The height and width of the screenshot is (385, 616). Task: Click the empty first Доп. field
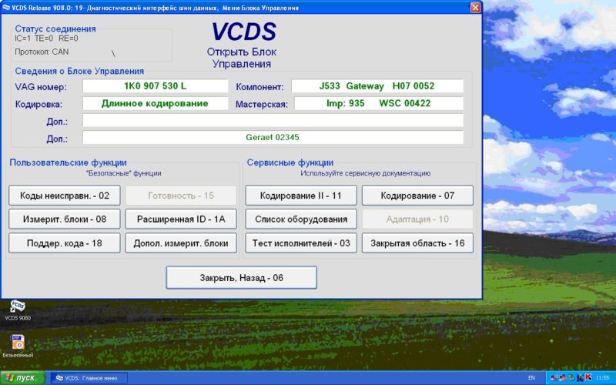[x=273, y=120]
